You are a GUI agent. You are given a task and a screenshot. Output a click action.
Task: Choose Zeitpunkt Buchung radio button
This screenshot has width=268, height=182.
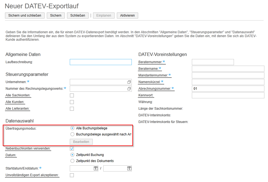pyautogui.click(x=72, y=155)
